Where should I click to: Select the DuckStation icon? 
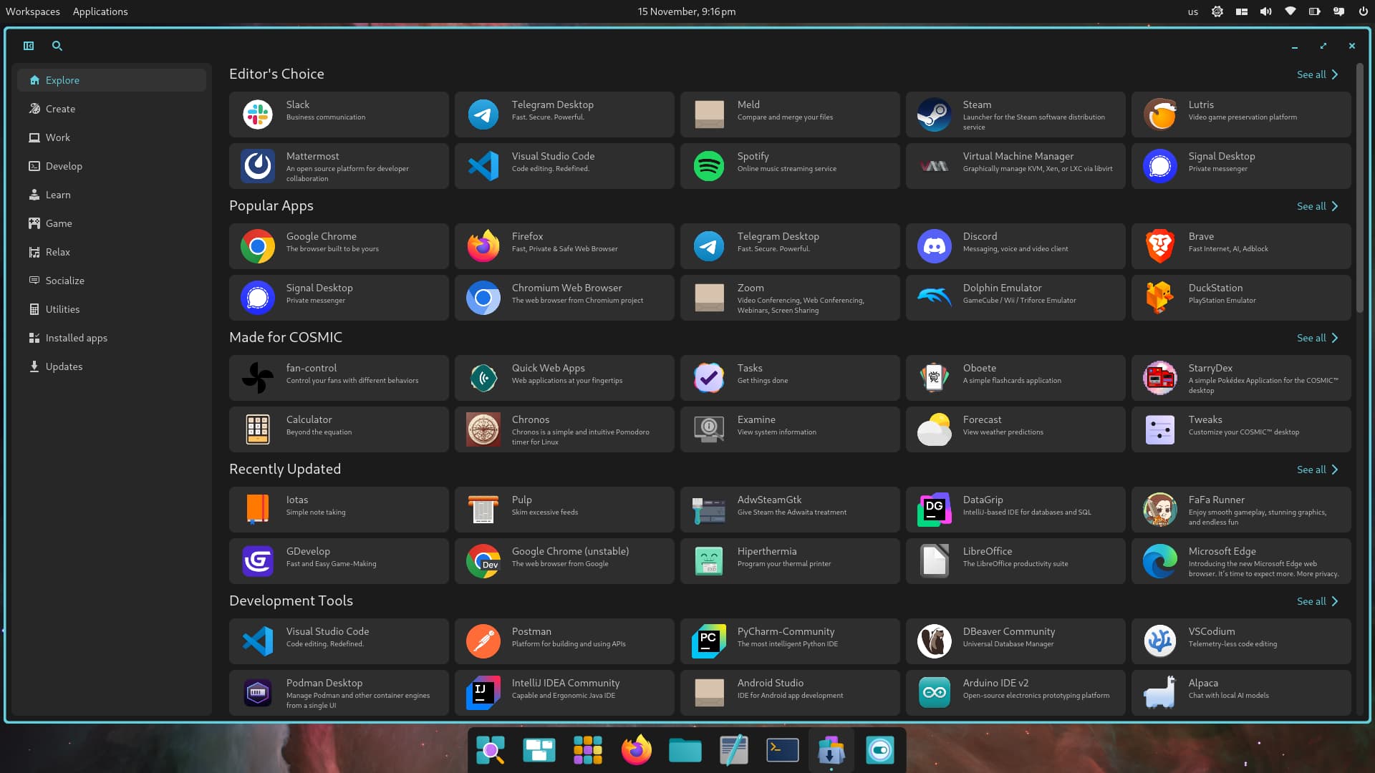coord(1160,298)
